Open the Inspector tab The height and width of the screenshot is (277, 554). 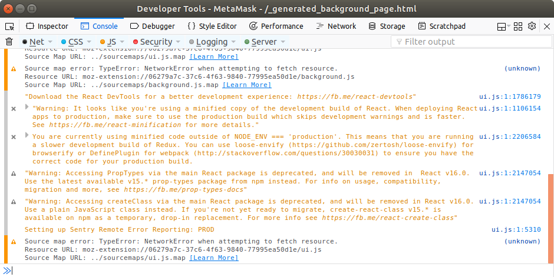[x=47, y=26]
